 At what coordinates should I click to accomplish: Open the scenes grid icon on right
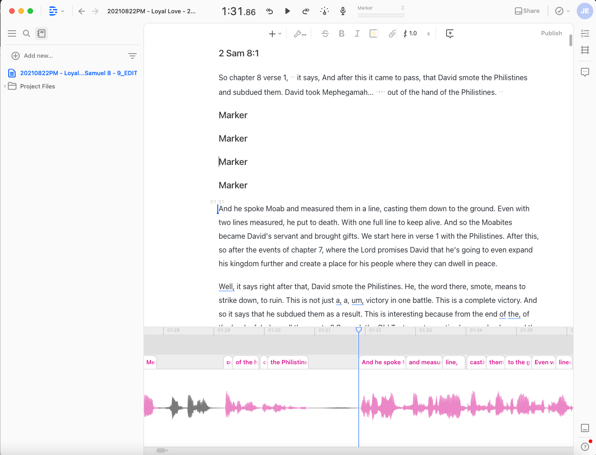[x=585, y=50]
